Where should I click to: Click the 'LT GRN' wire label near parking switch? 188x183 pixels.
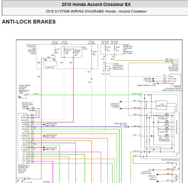click(36, 94)
